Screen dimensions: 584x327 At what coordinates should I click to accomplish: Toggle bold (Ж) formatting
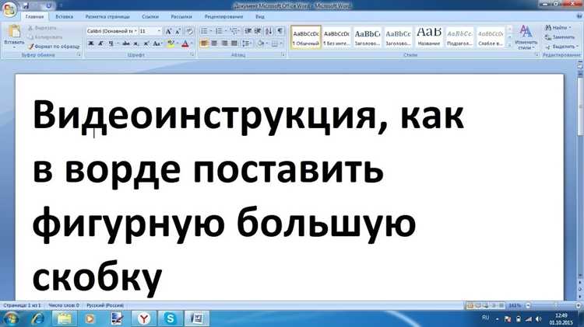90,43
